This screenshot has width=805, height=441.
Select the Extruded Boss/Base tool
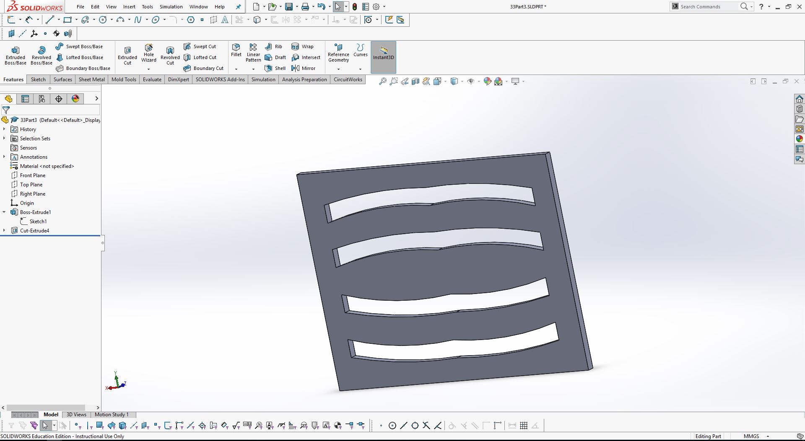(x=16, y=55)
